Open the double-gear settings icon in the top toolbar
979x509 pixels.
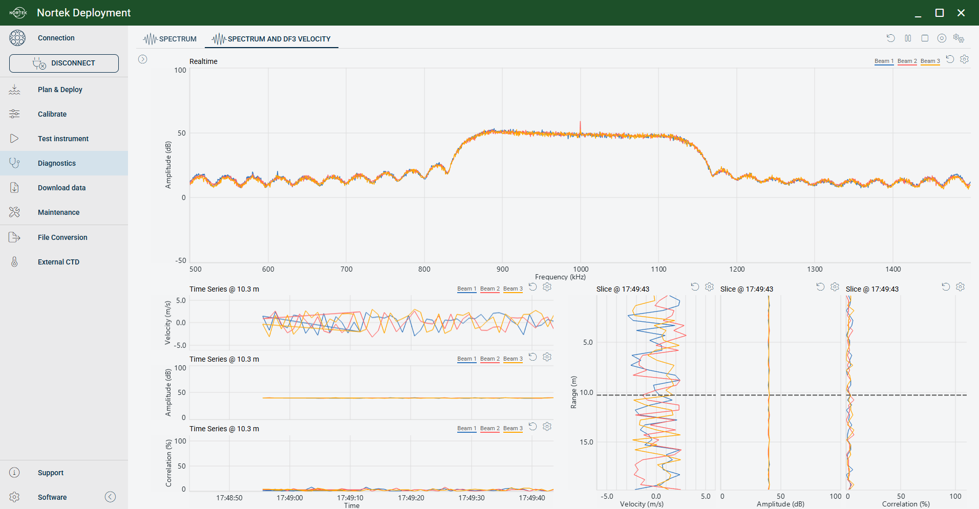(959, 38)
